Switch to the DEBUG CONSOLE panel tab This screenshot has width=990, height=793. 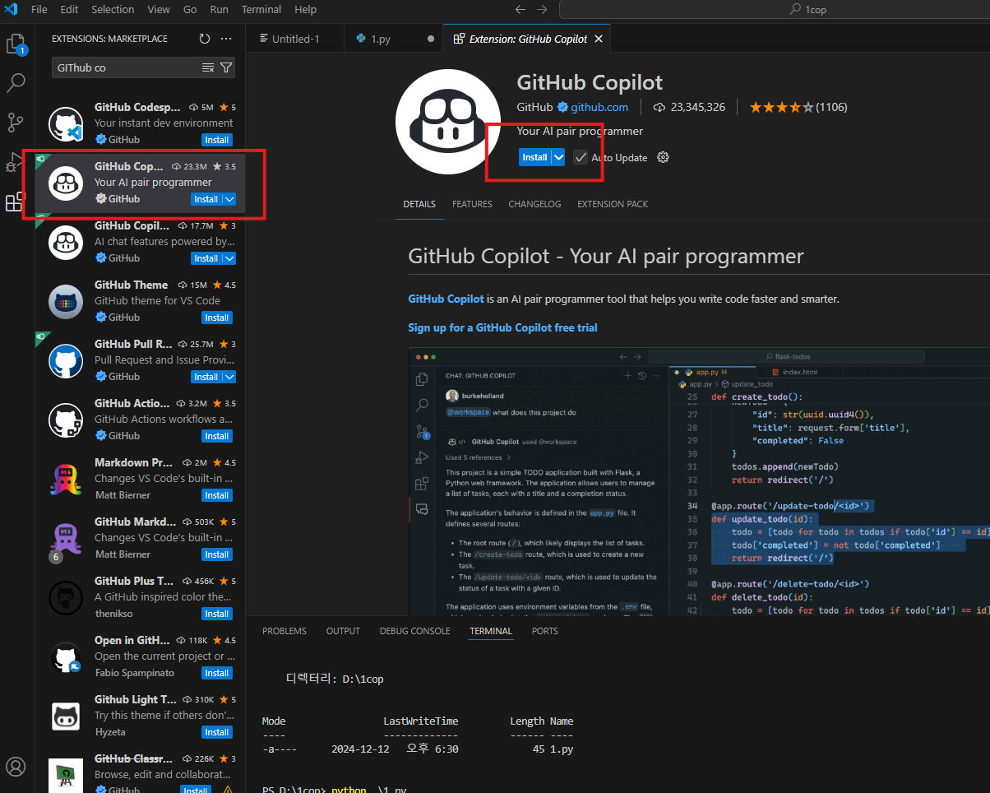[x=414, y=631]
